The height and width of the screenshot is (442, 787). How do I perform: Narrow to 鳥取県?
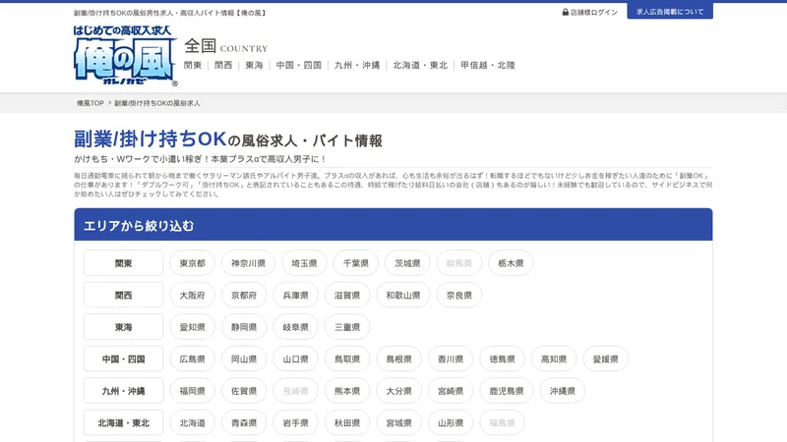coord(347,359)
